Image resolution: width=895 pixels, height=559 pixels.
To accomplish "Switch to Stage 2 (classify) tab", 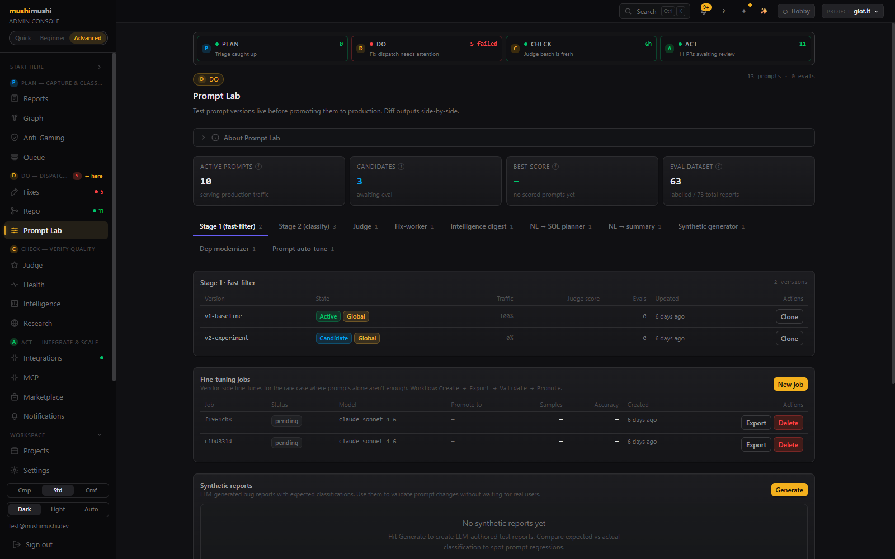I will (307, 226).
